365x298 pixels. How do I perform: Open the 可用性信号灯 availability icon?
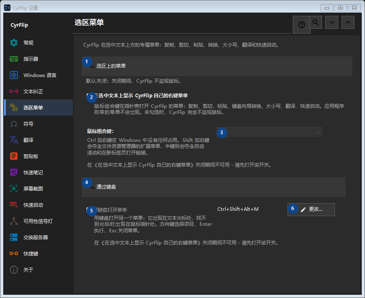[x=14, y=221]
